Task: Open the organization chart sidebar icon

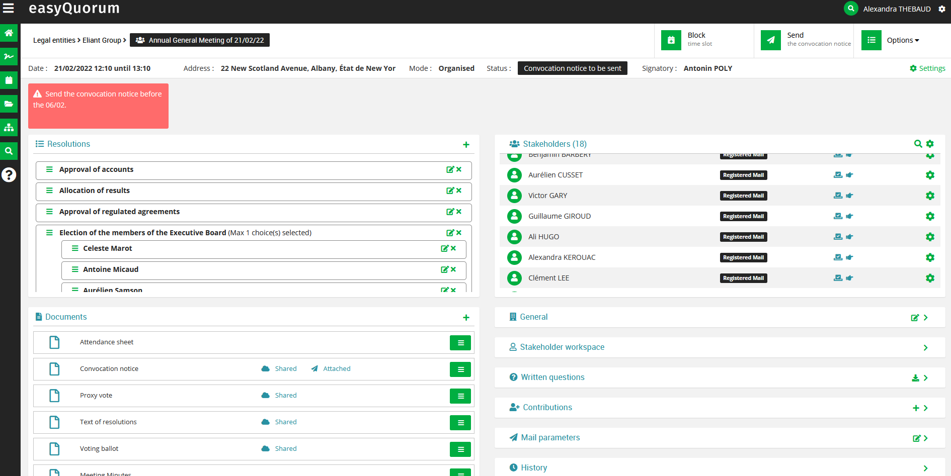Action: pyautogui.click(x=9, y=127)
